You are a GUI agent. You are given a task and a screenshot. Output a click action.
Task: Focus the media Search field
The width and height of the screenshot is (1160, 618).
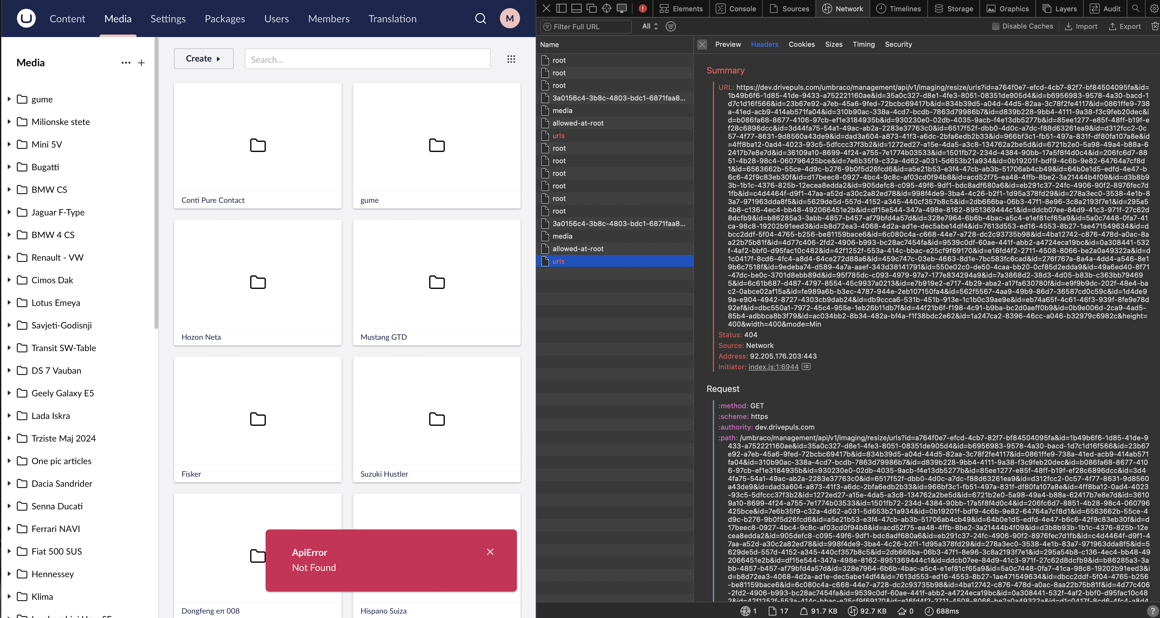(x=367, y=59)
